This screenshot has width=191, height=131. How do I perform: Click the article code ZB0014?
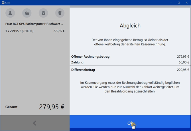(28, 31)
